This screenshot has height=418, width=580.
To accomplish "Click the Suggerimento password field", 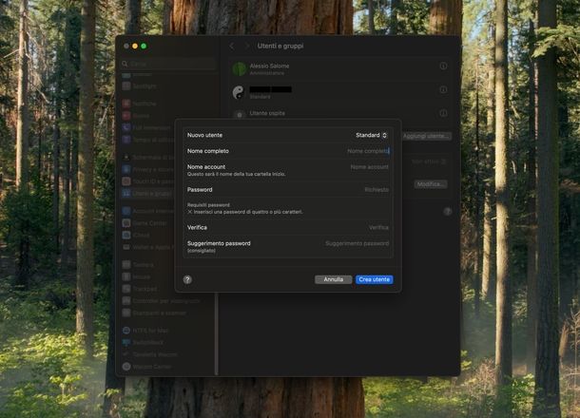I will tap(357, 243).
